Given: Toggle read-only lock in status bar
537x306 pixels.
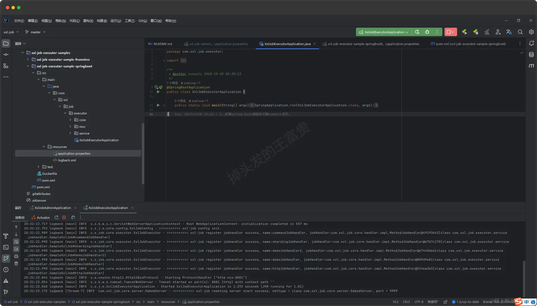Looking at the screenshot, I should 445,302.
